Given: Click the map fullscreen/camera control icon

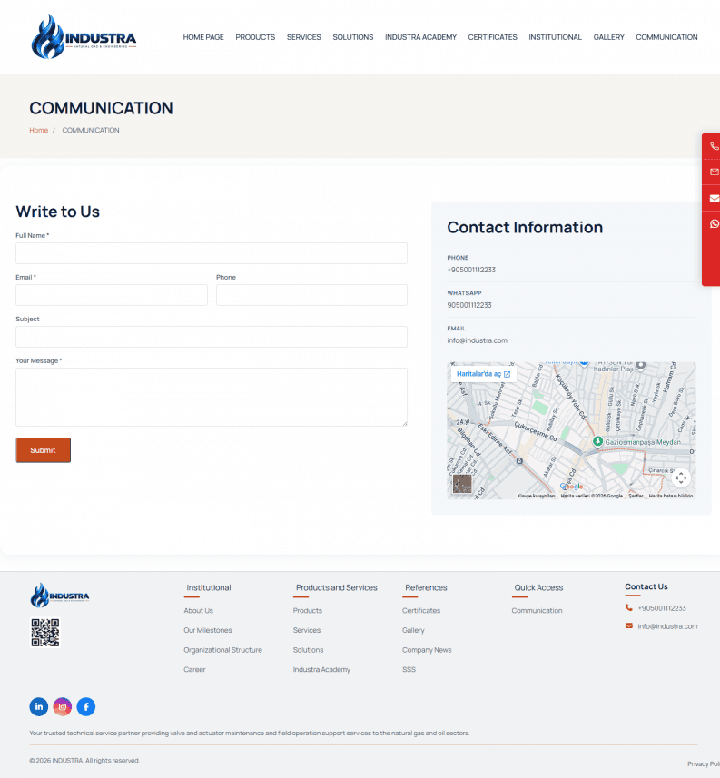Looking at the screenshot, I should (x=681, y=478).
